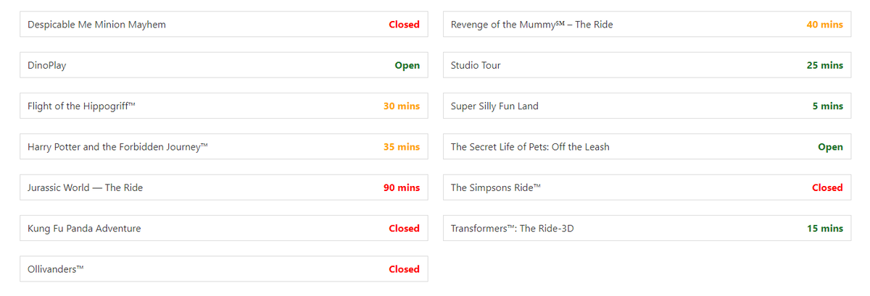Click the Studio Tour ride name
This screenshot has width=870, height=296.
click(476, 65)
